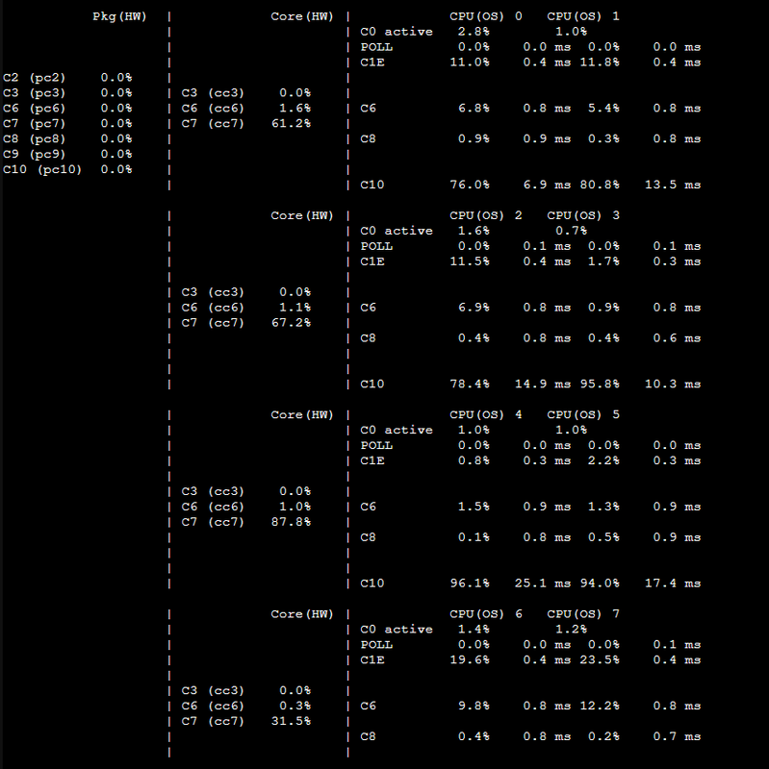The height and width of the screenshot is (769, 769).
Task: Select the C10 value 78.4%
Action: (470, 384)
